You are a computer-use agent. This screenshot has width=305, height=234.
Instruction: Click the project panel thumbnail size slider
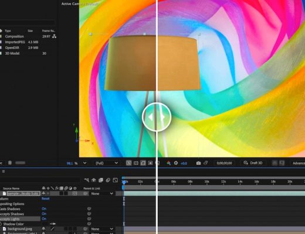click(x=20, y=163)
